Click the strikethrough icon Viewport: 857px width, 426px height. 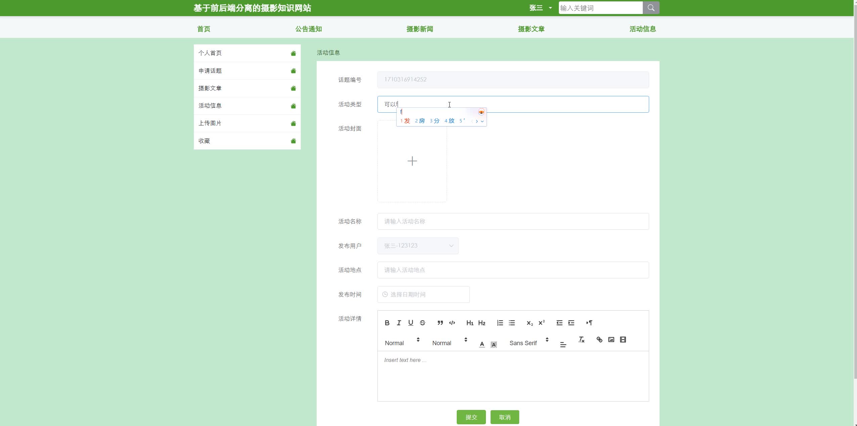(422, 323)
